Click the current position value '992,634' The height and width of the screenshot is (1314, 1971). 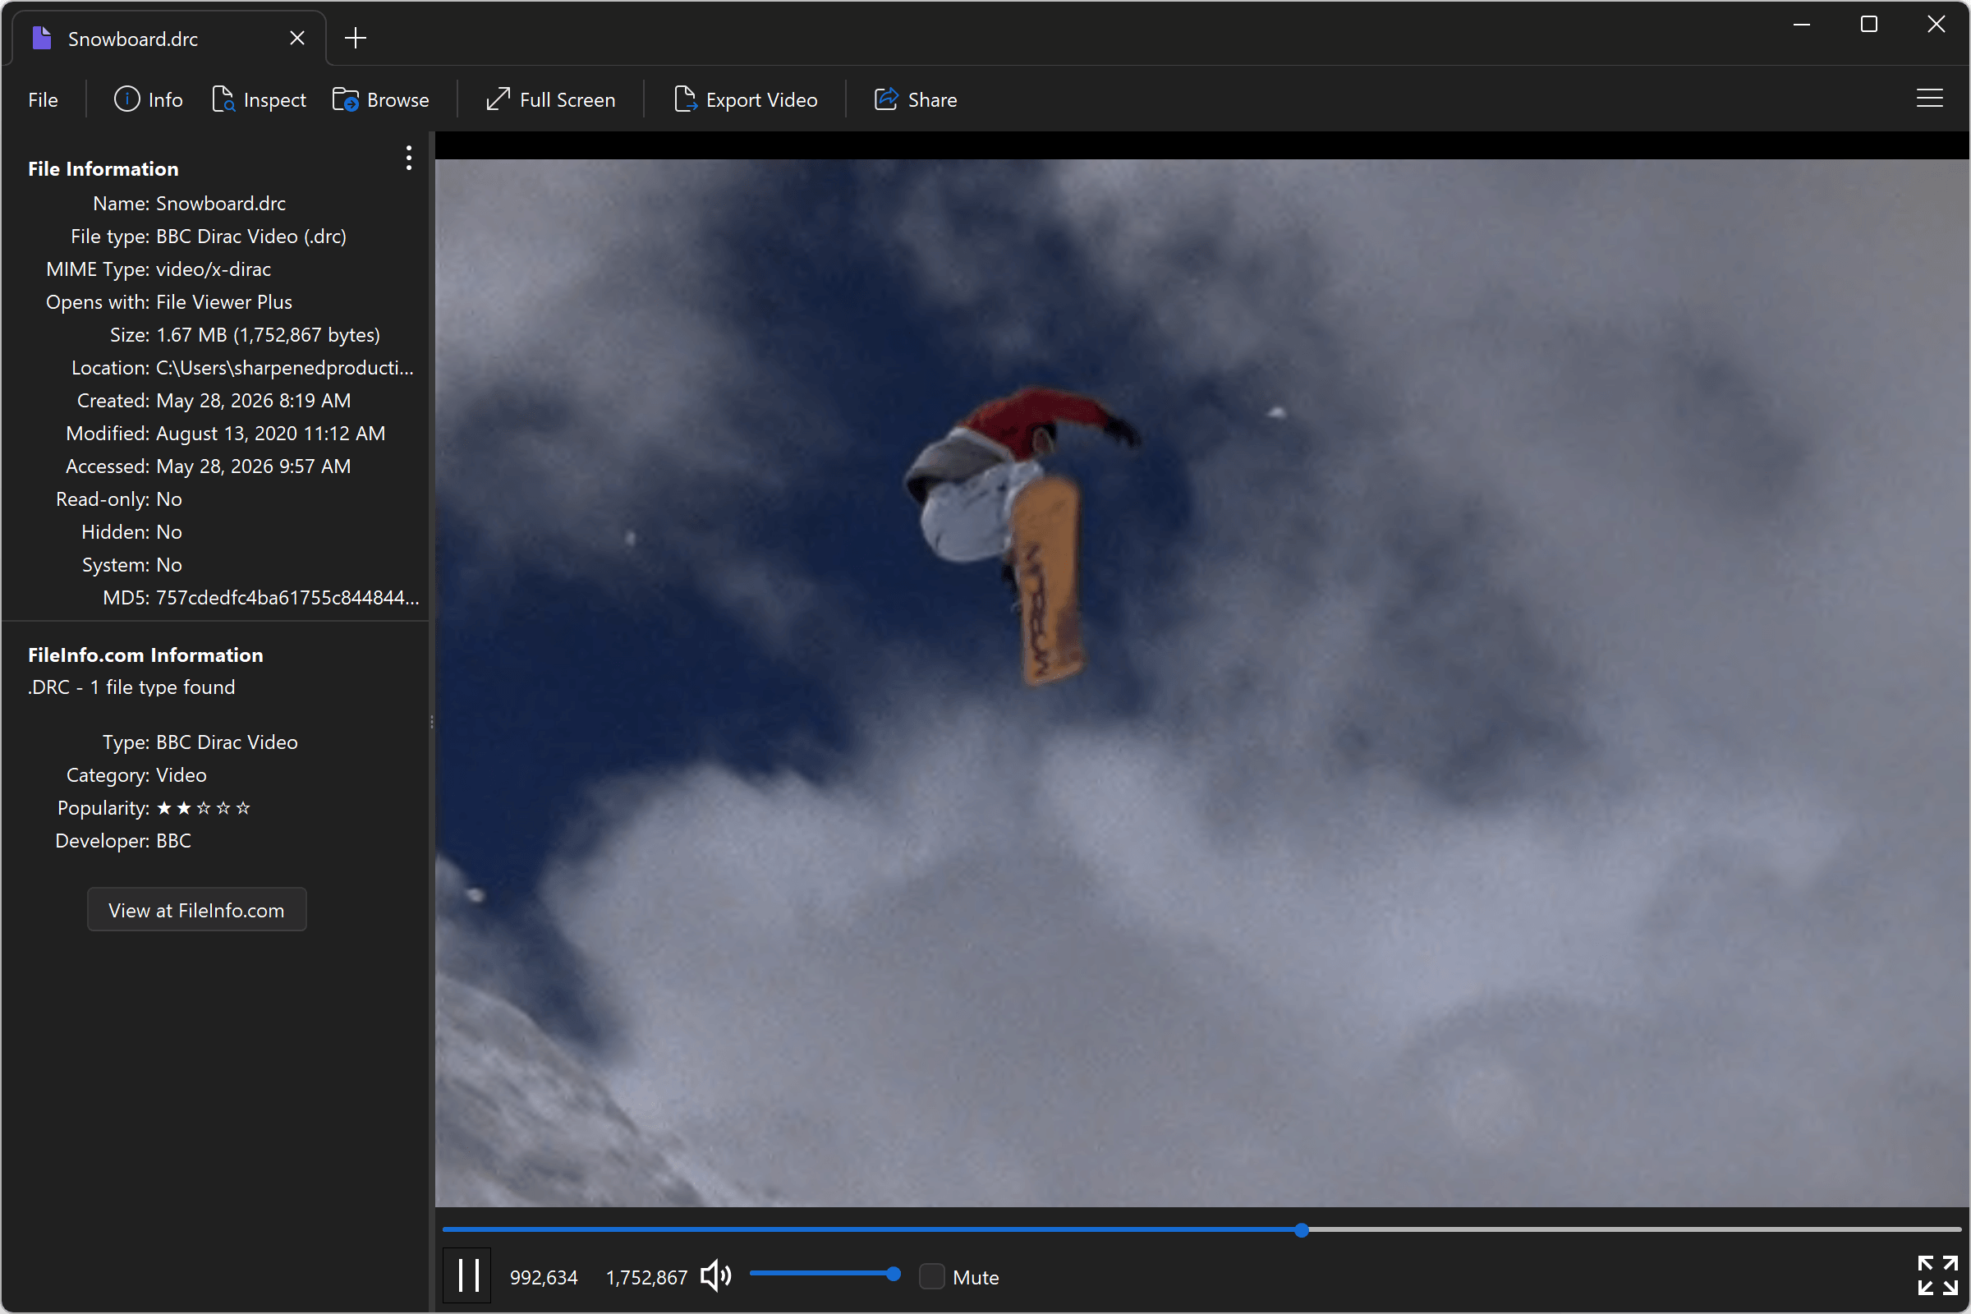point(543,1277)
